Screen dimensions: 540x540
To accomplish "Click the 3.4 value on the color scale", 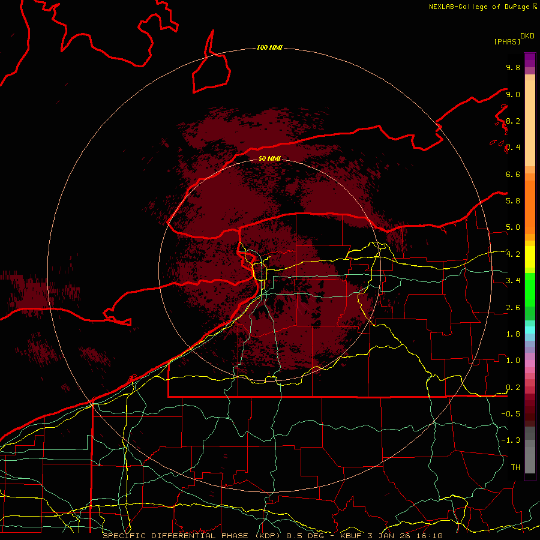I will pyautogui.click(x=513, y=280).
